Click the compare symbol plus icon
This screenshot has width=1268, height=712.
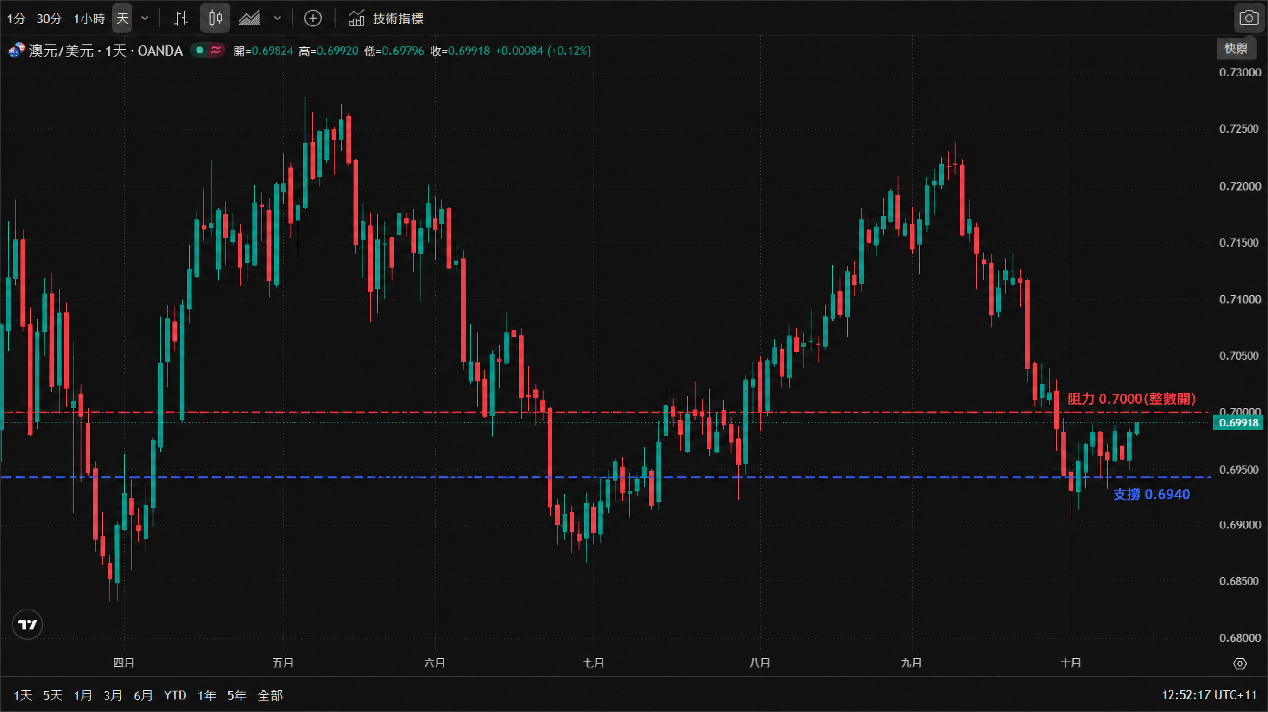click(x=313, y=19)
